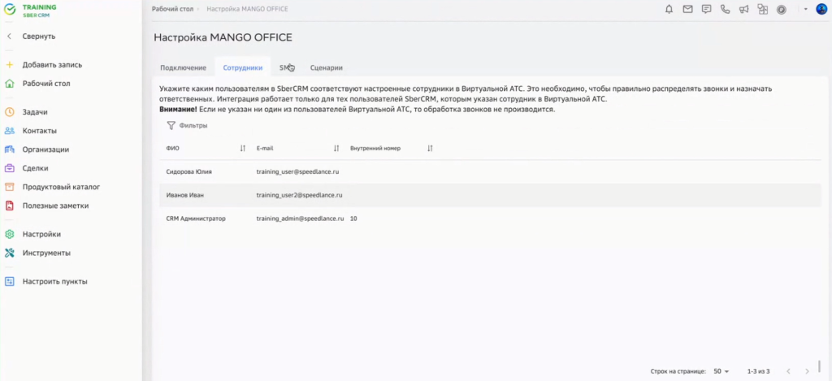Switch to the Сценарии tab
Screen dimensions: 832x381
click(x=326, y=68)
